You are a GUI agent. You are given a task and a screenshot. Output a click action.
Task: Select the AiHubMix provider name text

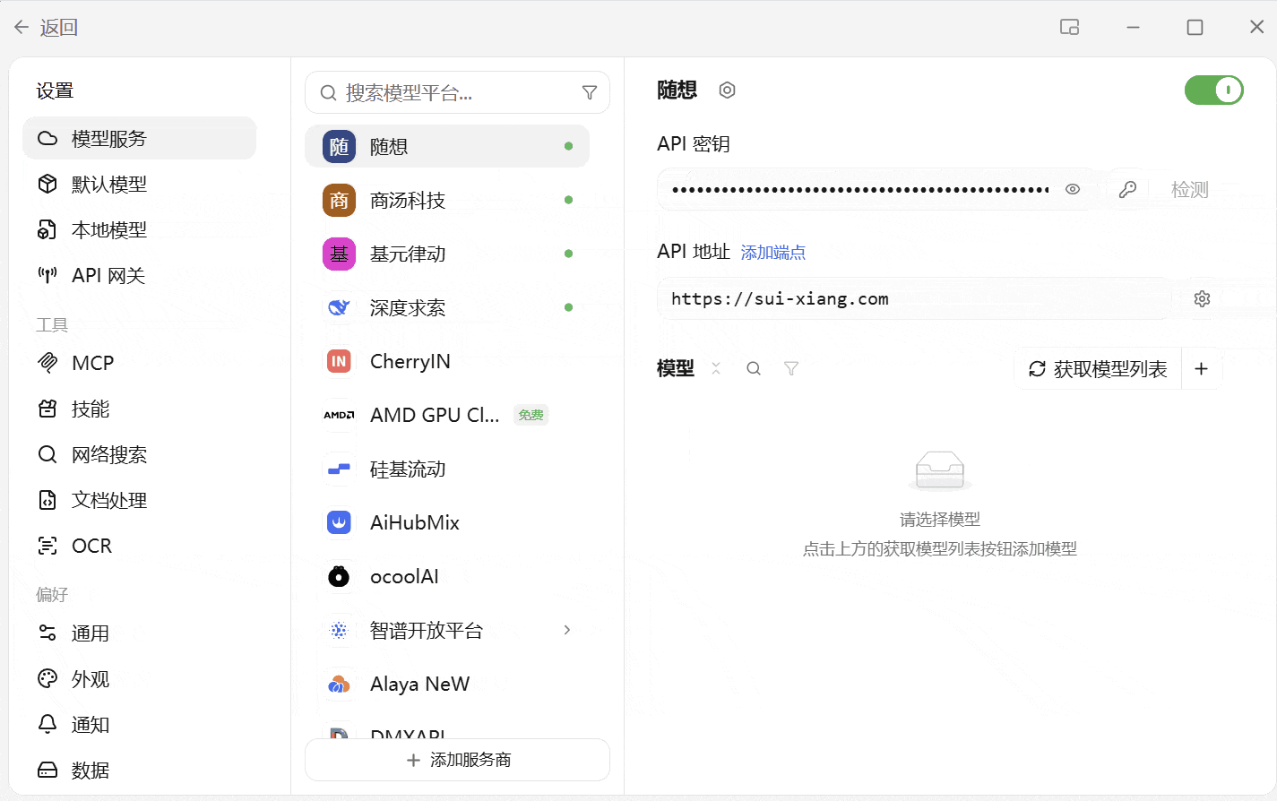pos(415,522)
